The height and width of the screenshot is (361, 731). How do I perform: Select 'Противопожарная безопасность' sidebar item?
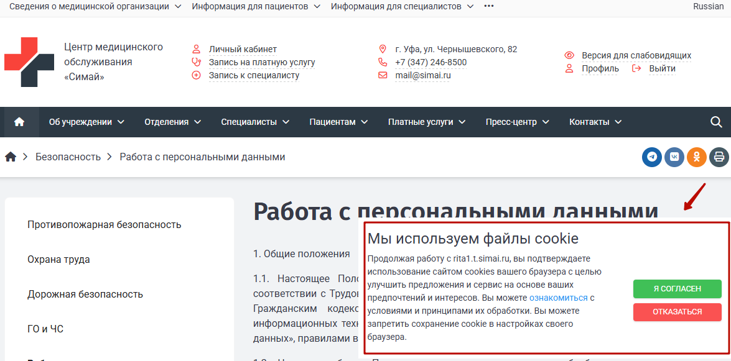(x=104, y=224)
